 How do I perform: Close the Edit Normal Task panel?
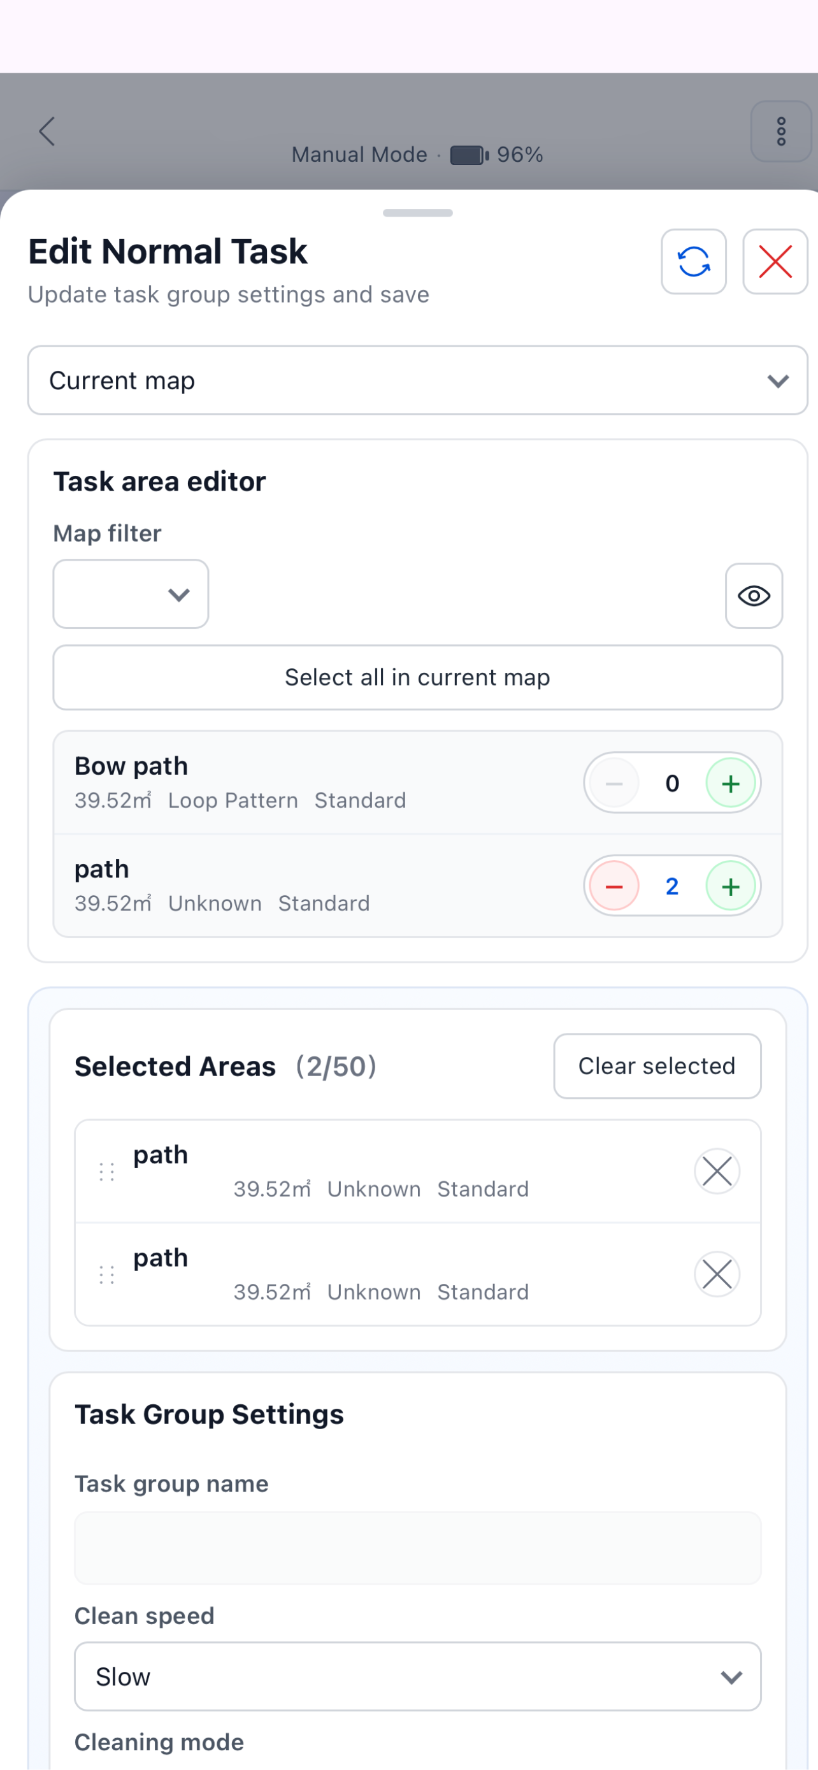(x=775, y=262)
